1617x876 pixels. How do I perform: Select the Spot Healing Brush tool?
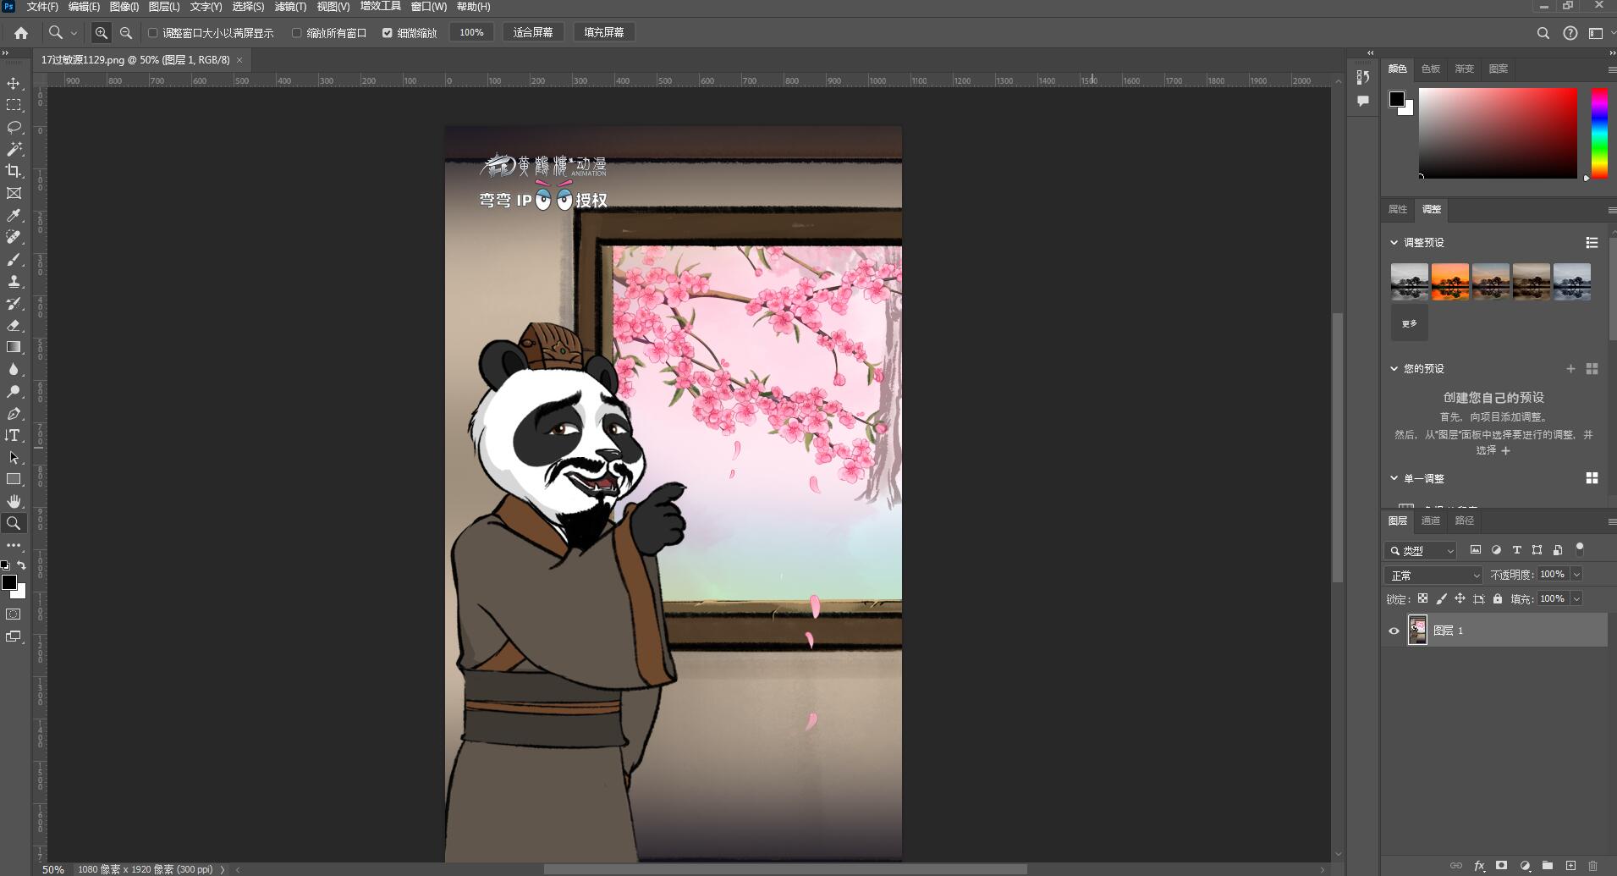[x=14, y=237]
